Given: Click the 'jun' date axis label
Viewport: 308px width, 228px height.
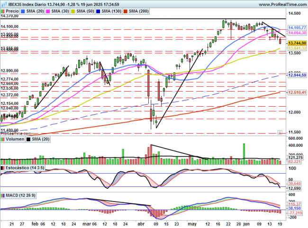Looking at the screenshot, I should [x=246, y=224].
